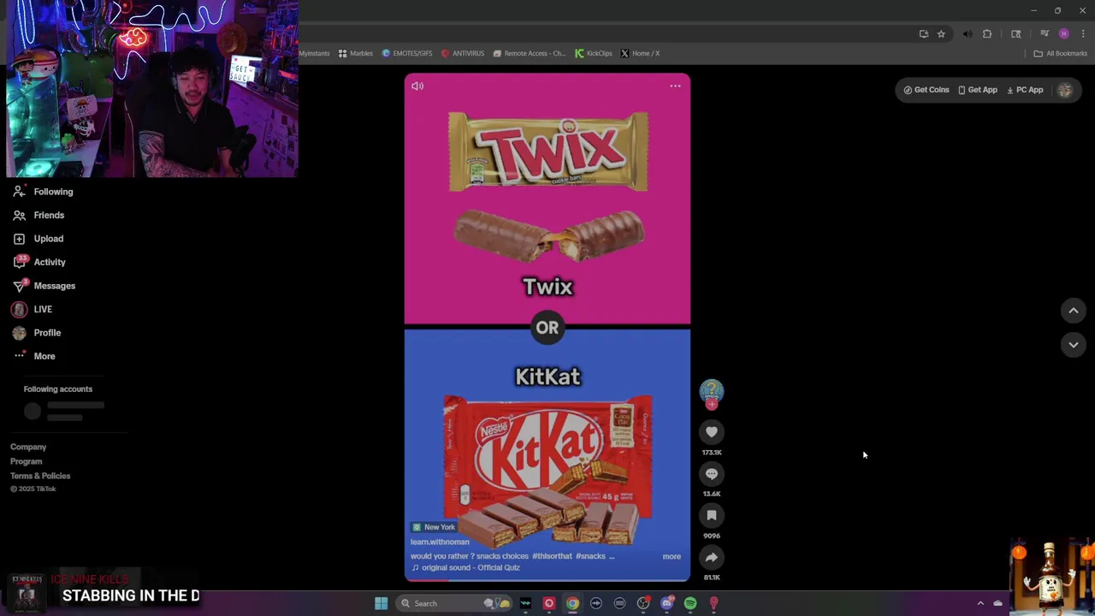Open the Activity notifications
Image resolution: width=1095 pixels, height=616 pixels.
(x=39, y=262)
